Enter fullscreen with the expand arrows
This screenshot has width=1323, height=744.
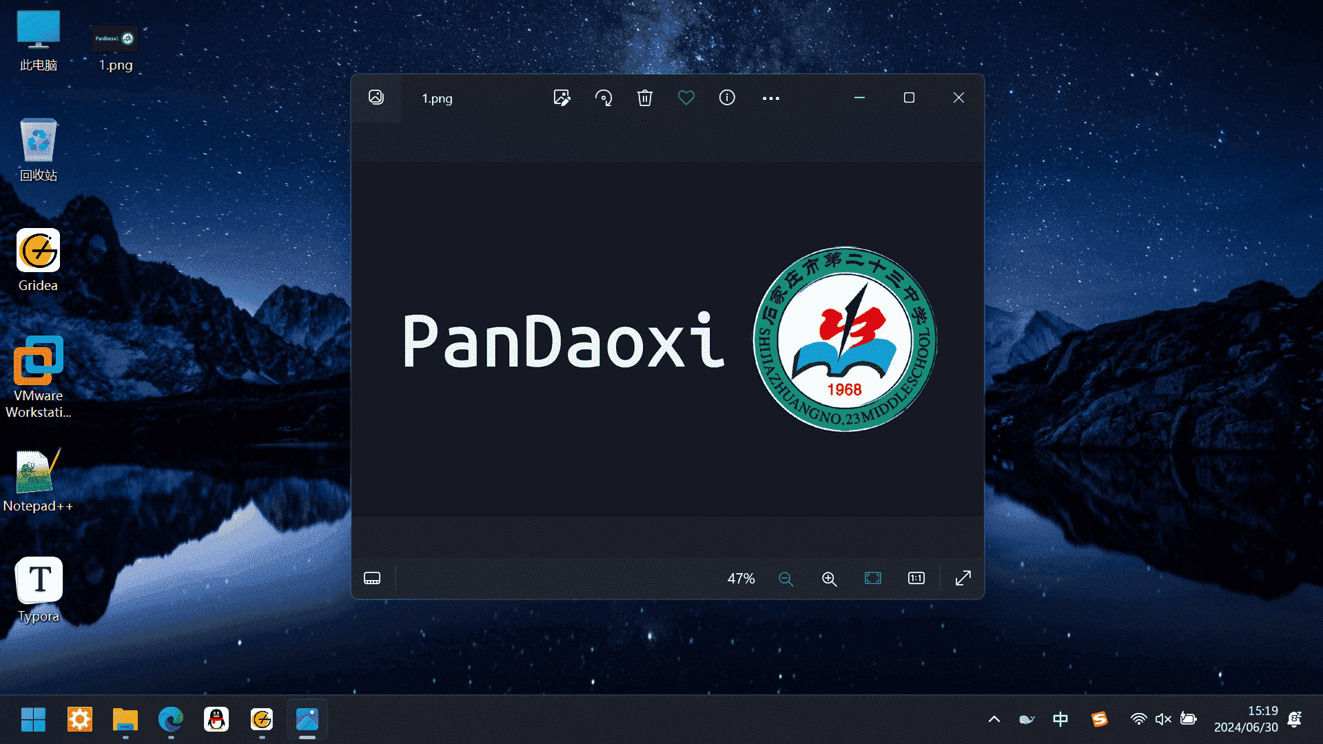click(963, 578)
